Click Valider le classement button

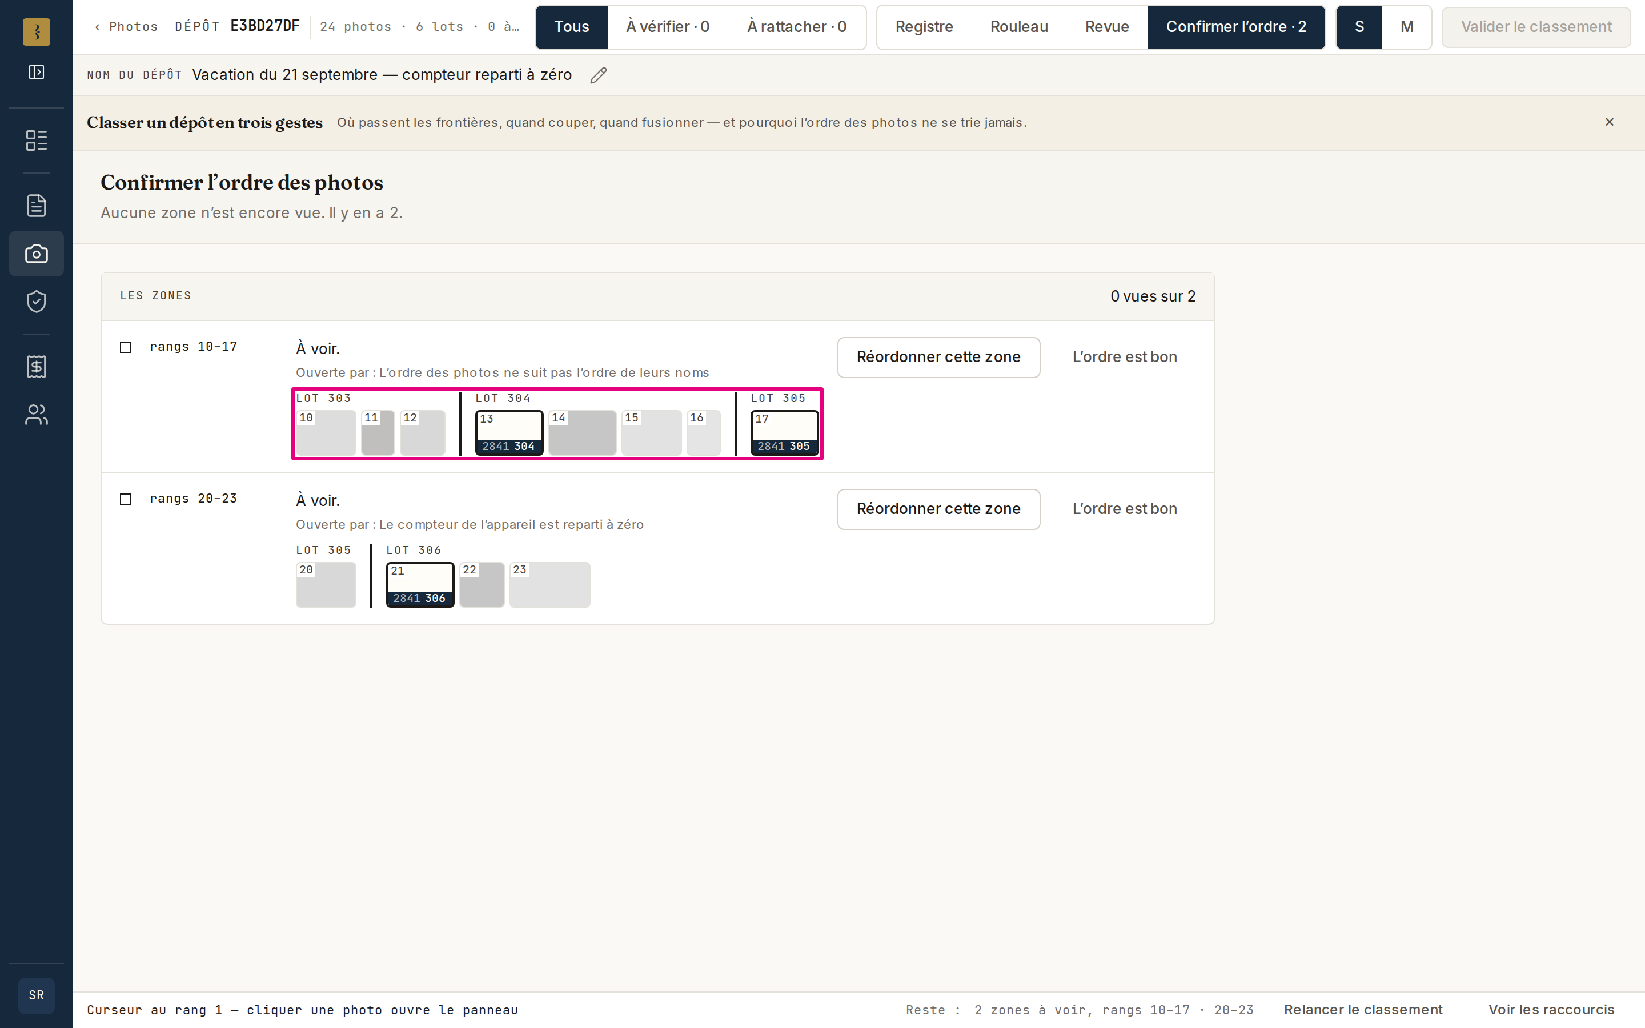[1536, 27]
